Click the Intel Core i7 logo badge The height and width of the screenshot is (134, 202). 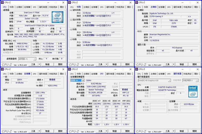click(x=57, y=17)
